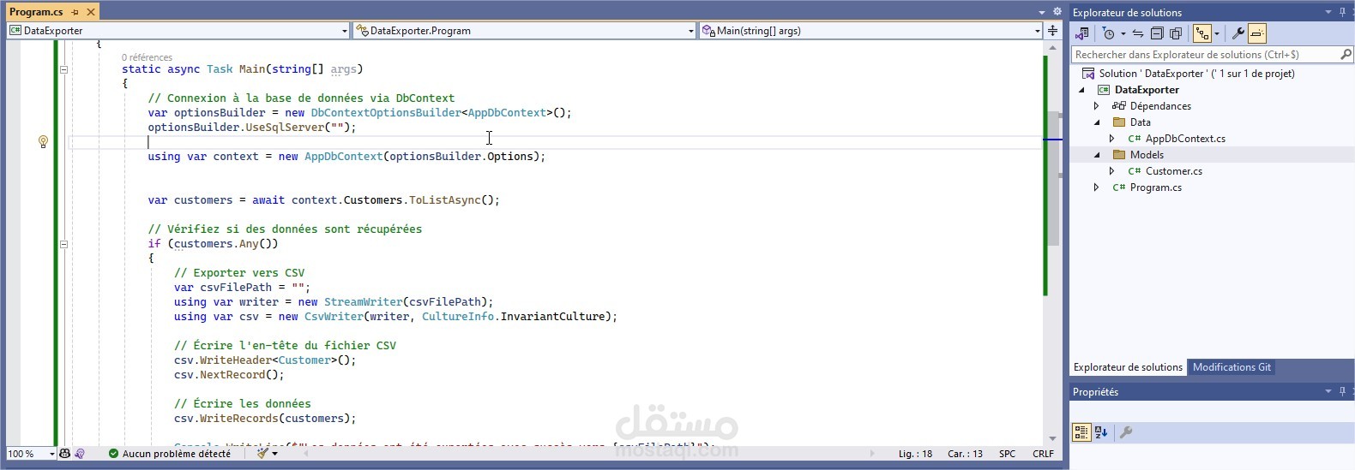Collapse the DataExporter project node
The width and height of the screenshot is (1355, 470).
[1081, 90]
